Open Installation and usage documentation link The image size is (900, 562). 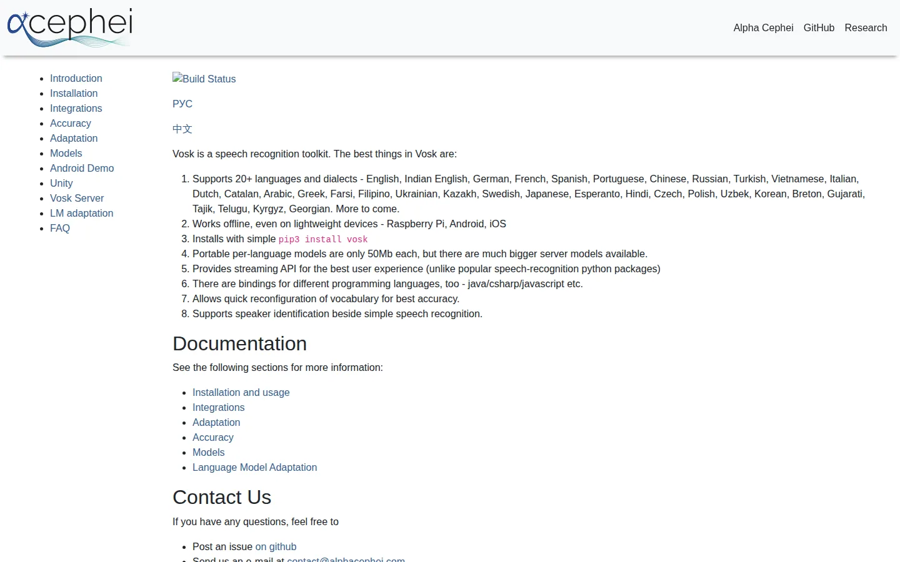point(241,392)
